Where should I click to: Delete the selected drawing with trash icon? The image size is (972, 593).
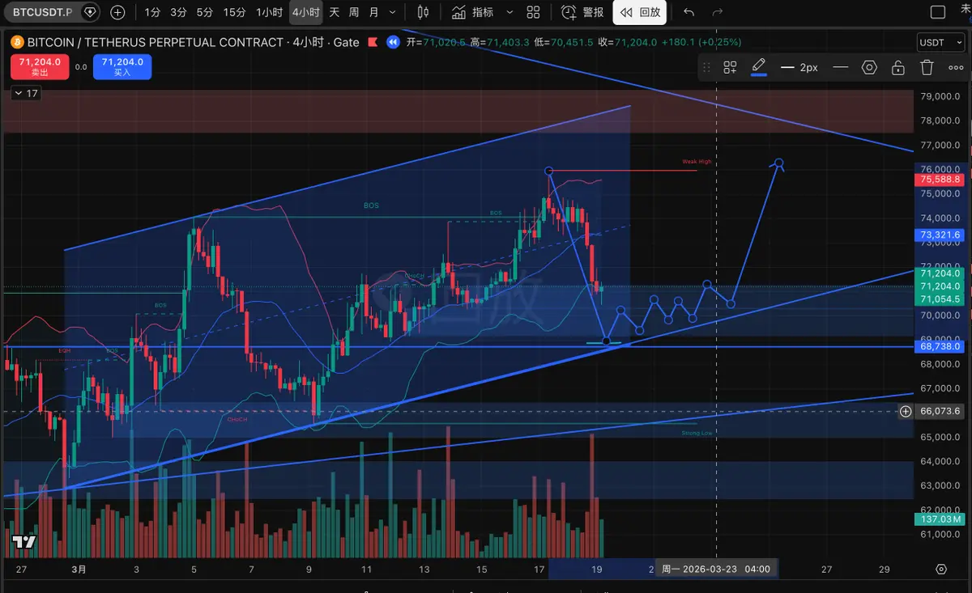coord(927,68)
